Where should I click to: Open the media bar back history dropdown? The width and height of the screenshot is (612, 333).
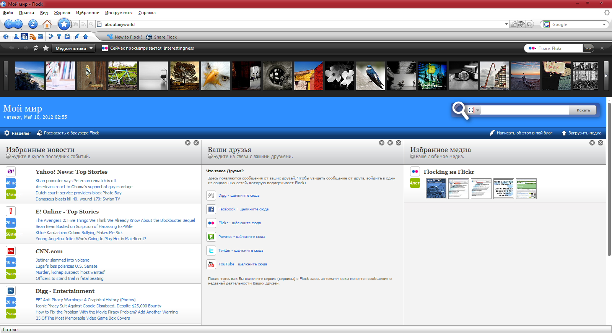point(18,48)
